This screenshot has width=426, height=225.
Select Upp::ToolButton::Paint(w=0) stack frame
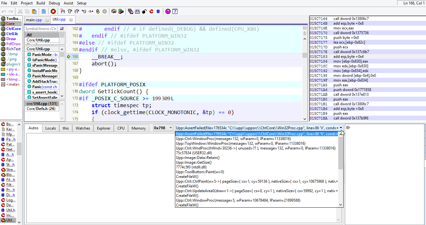click(200, 172)
